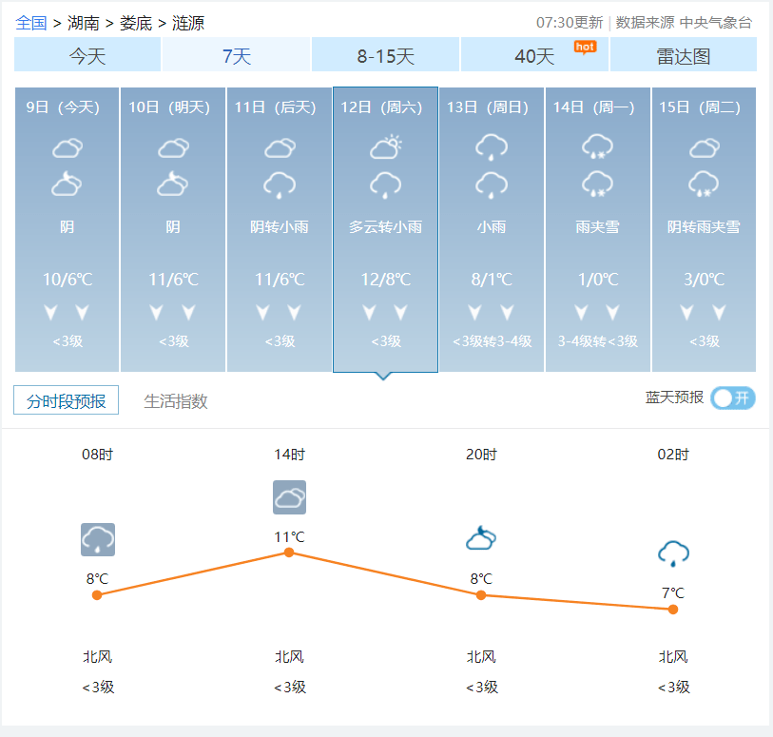Toggle off the 蓝天预报 switch
Viewport: 773px width, 737px height.
[731, 398]
